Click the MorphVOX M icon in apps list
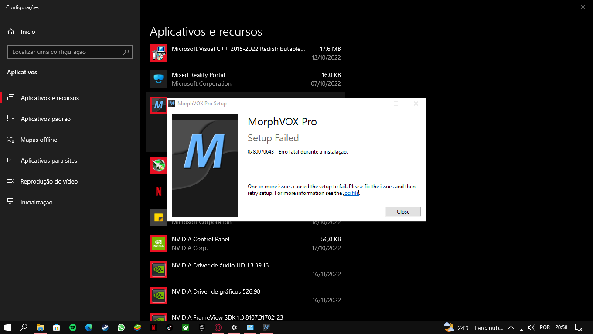Image resolution: width=593 pixels, height=334 pixels. pos(159,105)
